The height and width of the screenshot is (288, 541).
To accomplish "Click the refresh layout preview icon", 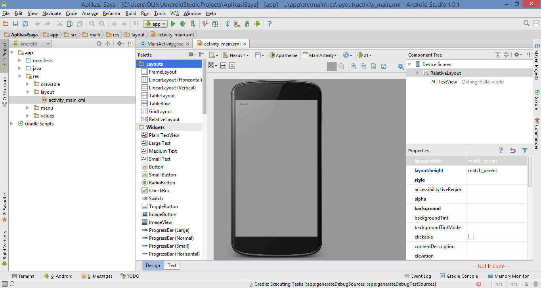I will 384,66.
